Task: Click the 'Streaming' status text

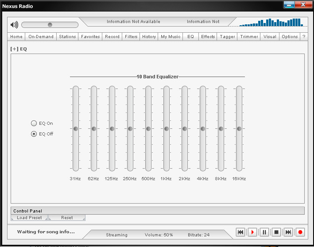Action: click(116, 235)
